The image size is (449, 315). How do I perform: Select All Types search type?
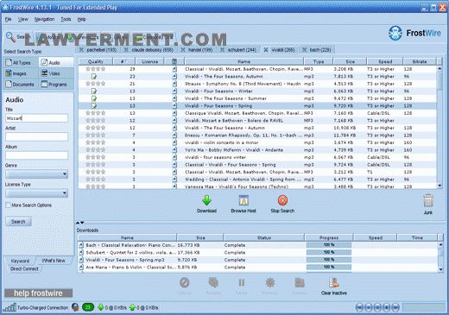click(21, 62)
